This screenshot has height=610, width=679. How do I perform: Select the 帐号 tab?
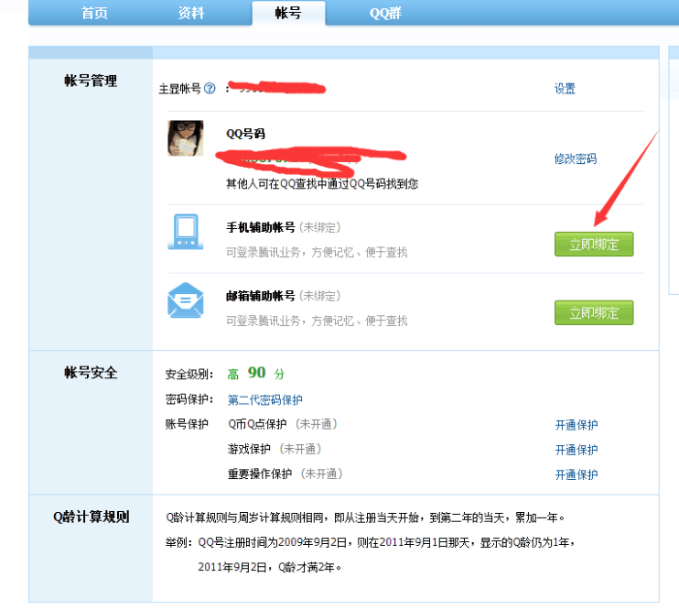click(x=288, y=13)
